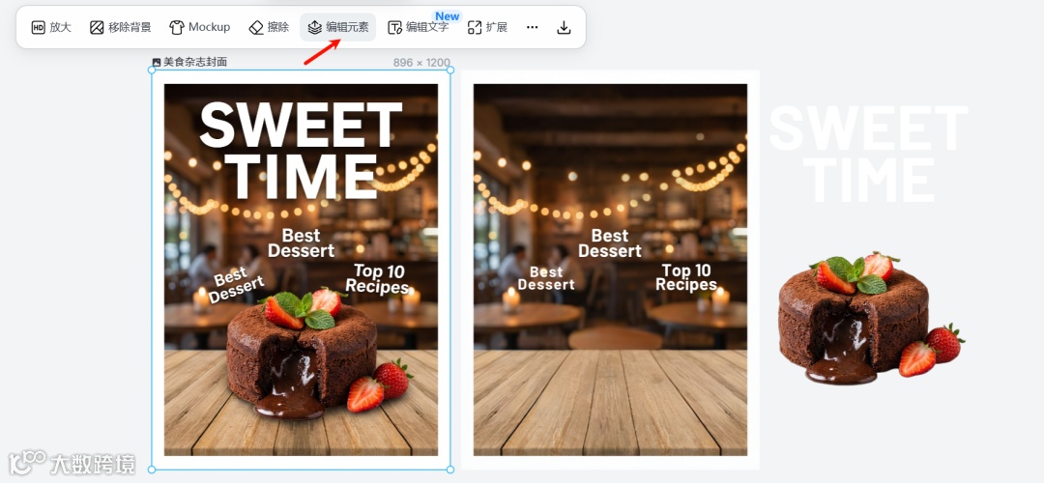Select the original magazine cover image
This screenshot has height=483, width=1044.
point(301,270)
